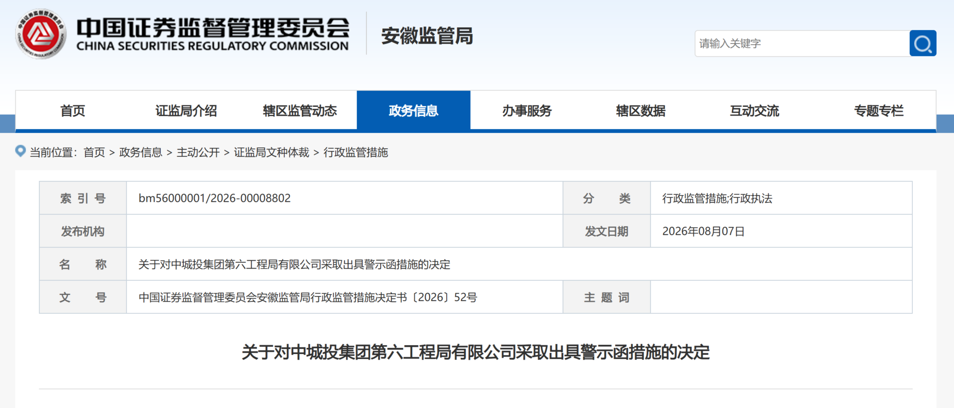Click the magnifier search button

point(923,43)
